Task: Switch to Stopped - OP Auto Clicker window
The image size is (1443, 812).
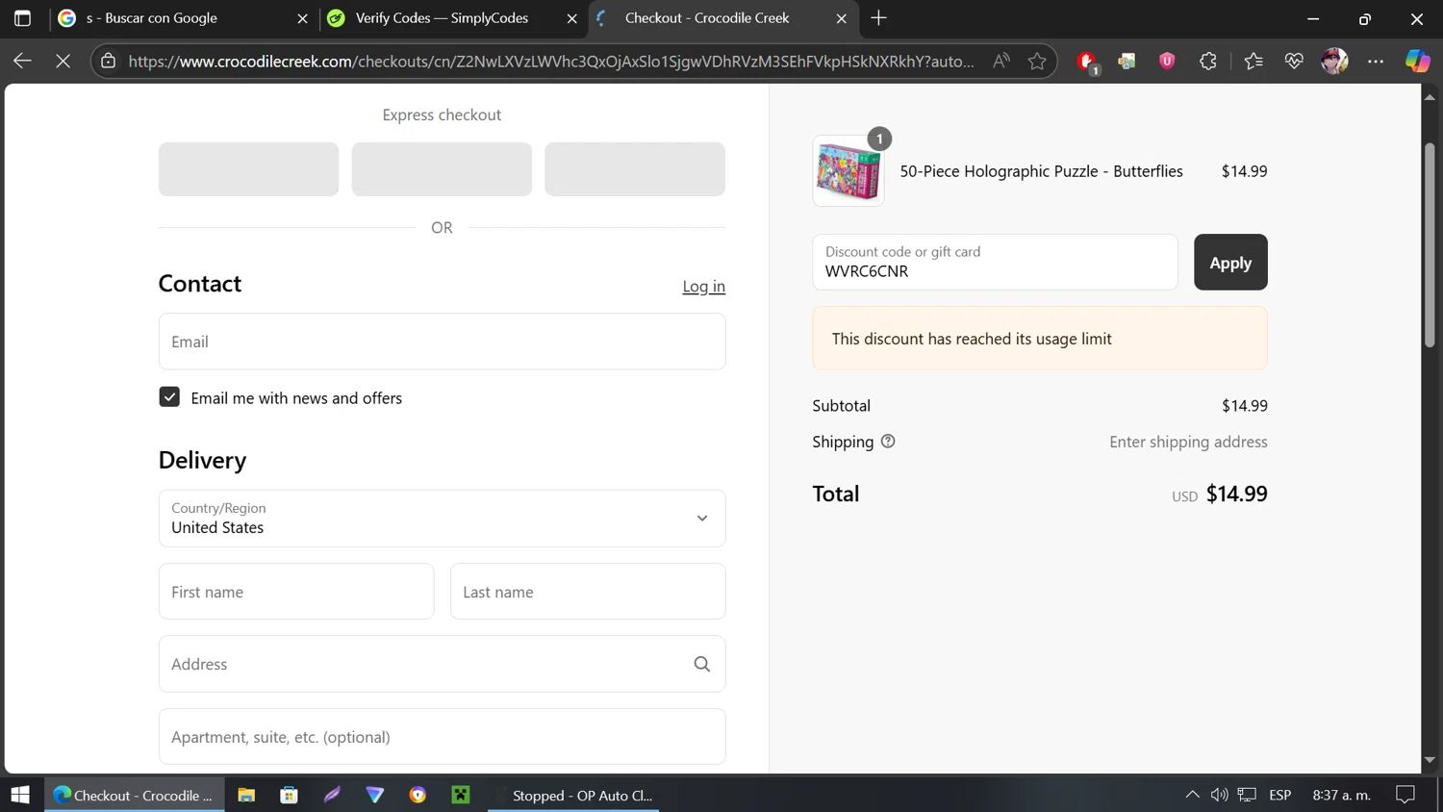Action: 573,795
